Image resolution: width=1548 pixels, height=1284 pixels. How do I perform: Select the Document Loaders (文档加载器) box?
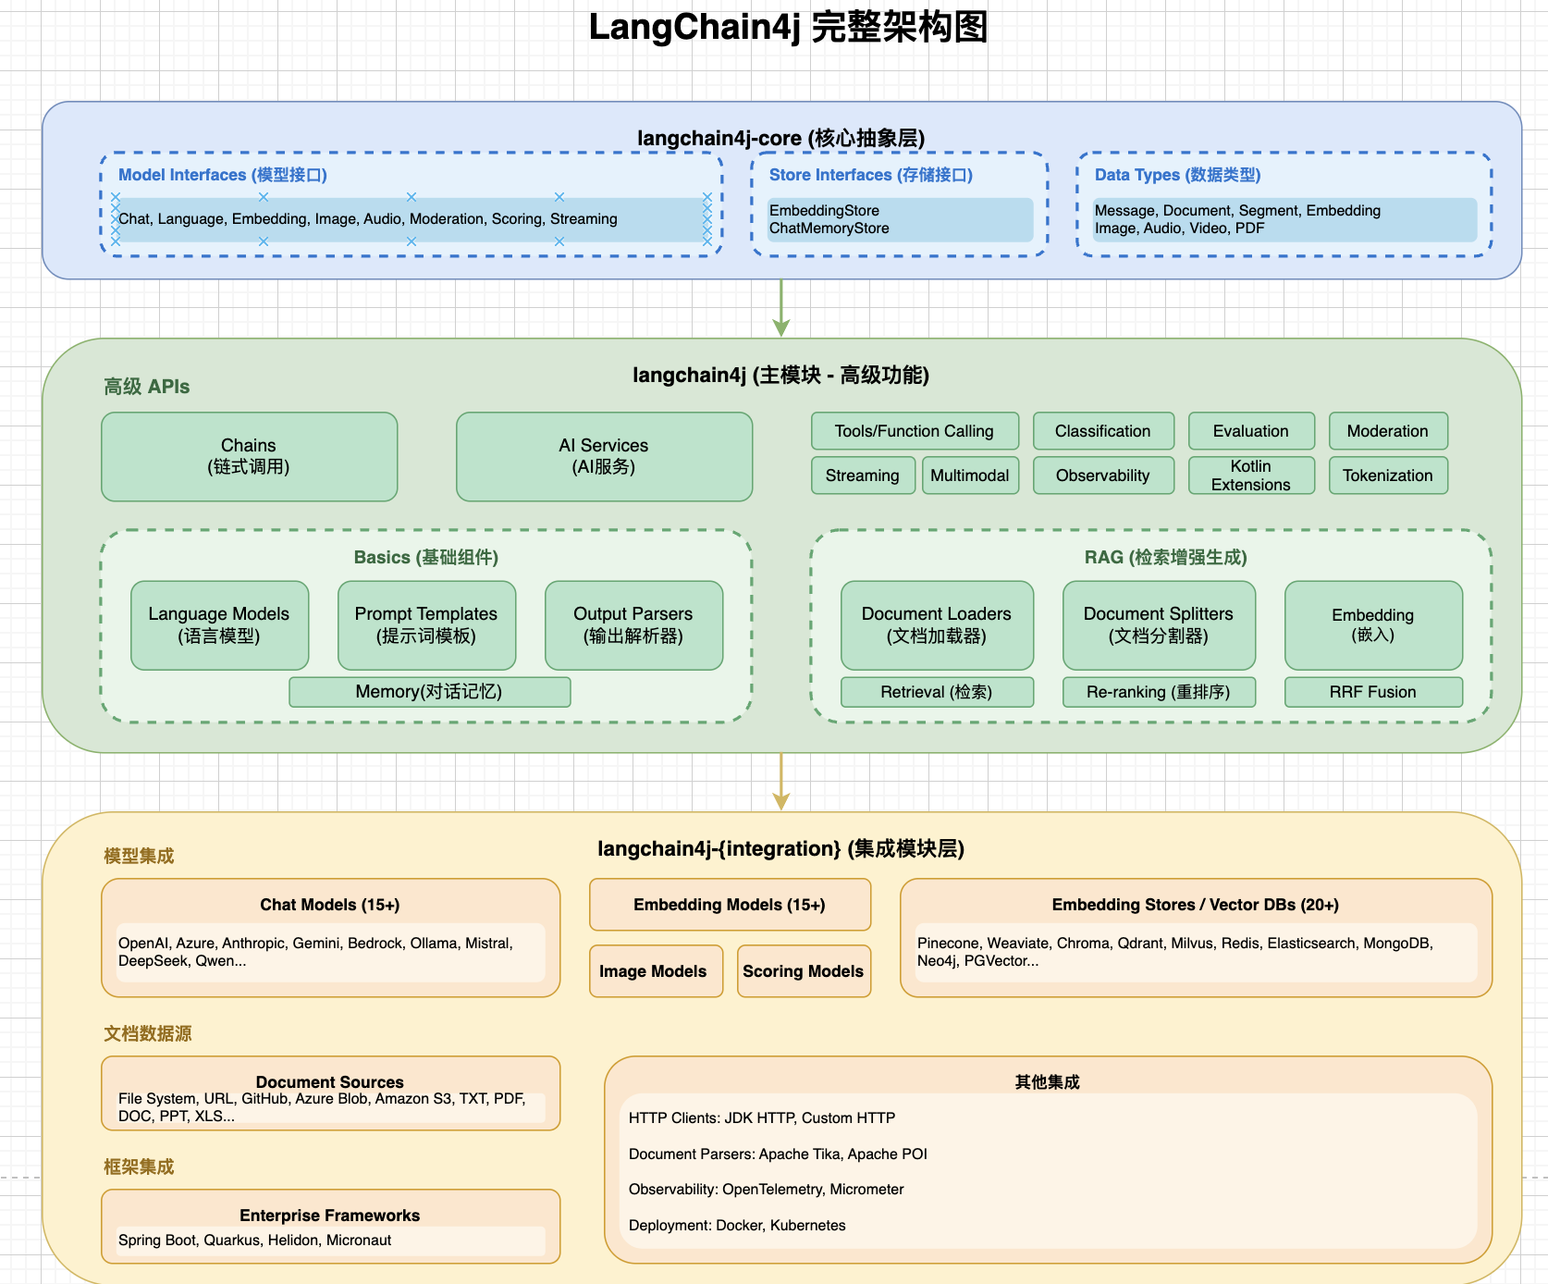pos(938,625)
